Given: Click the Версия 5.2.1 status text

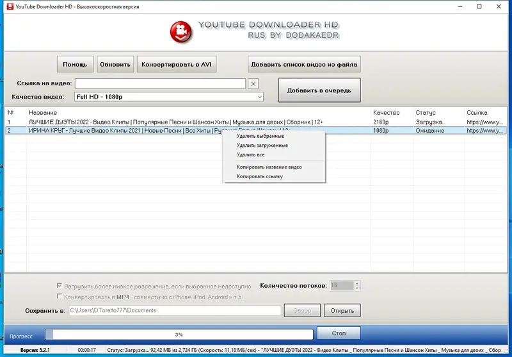Looking at the screenshot, I should 35,350.
